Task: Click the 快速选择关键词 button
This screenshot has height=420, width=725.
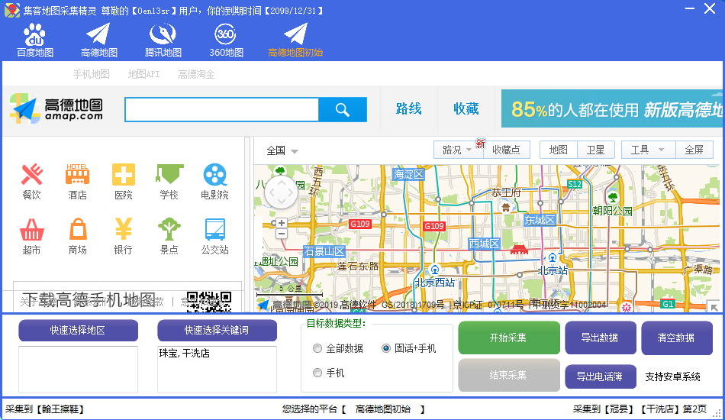Action: click(217, 330)
